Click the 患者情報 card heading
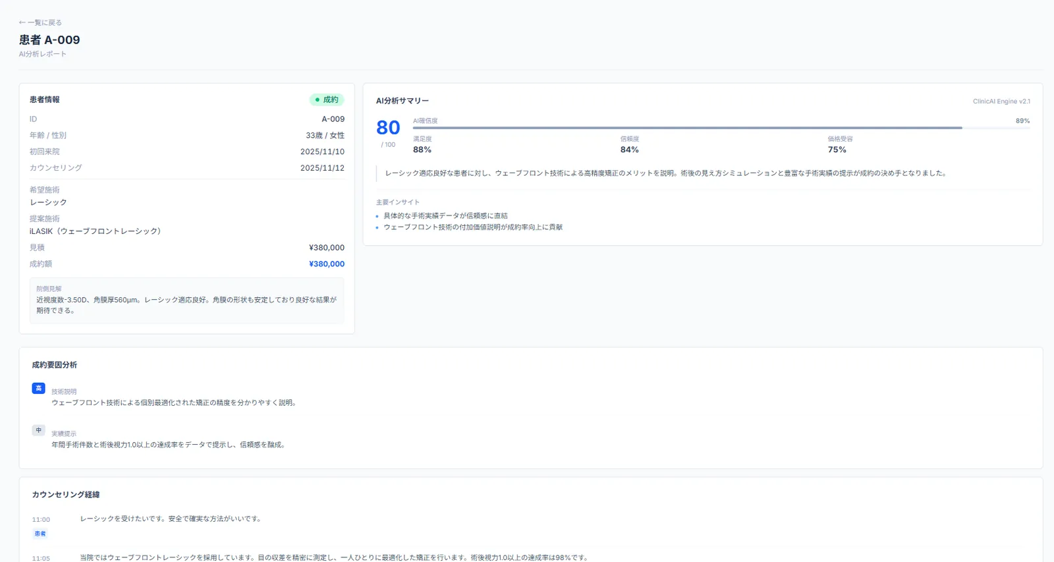This screenshot has height=562, width=1054. point(45,99)
